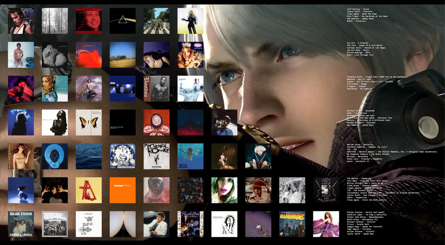
Task: Select text 'Father John Misty - Mahashmashana'
Action: coord(365,217)
